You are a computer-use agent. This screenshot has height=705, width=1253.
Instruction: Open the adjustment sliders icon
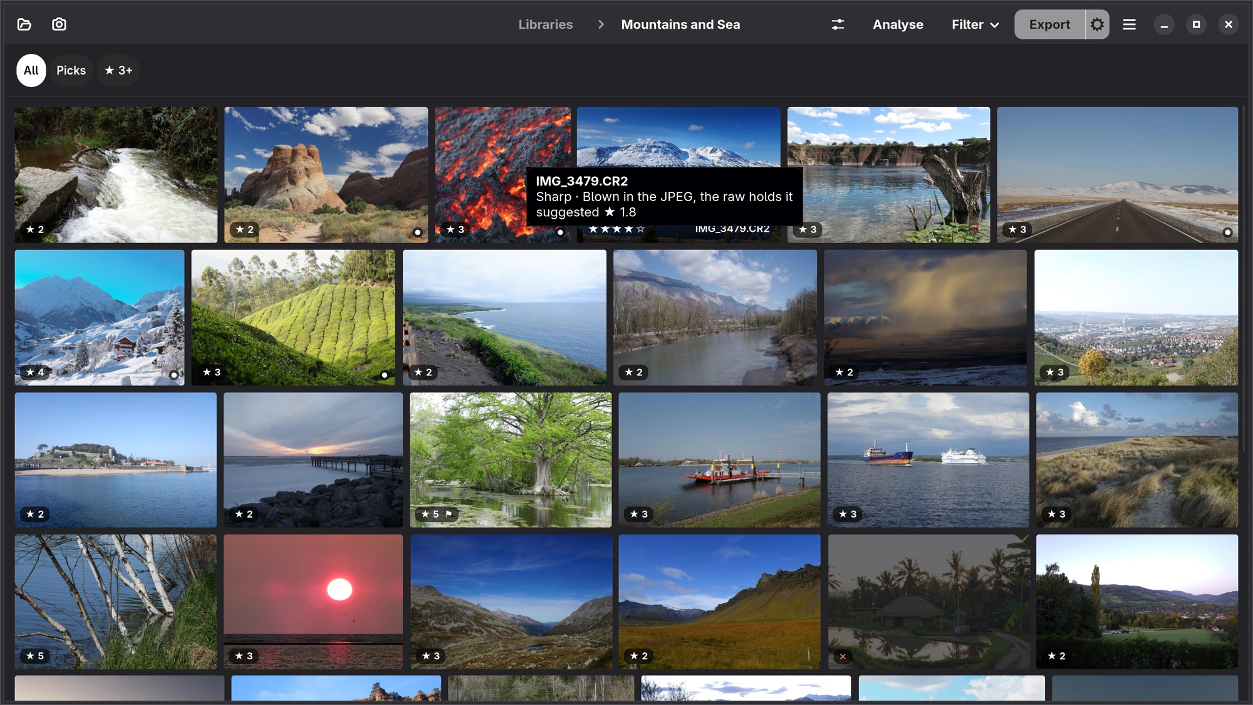pyautogui.click(x=838, y=24)
